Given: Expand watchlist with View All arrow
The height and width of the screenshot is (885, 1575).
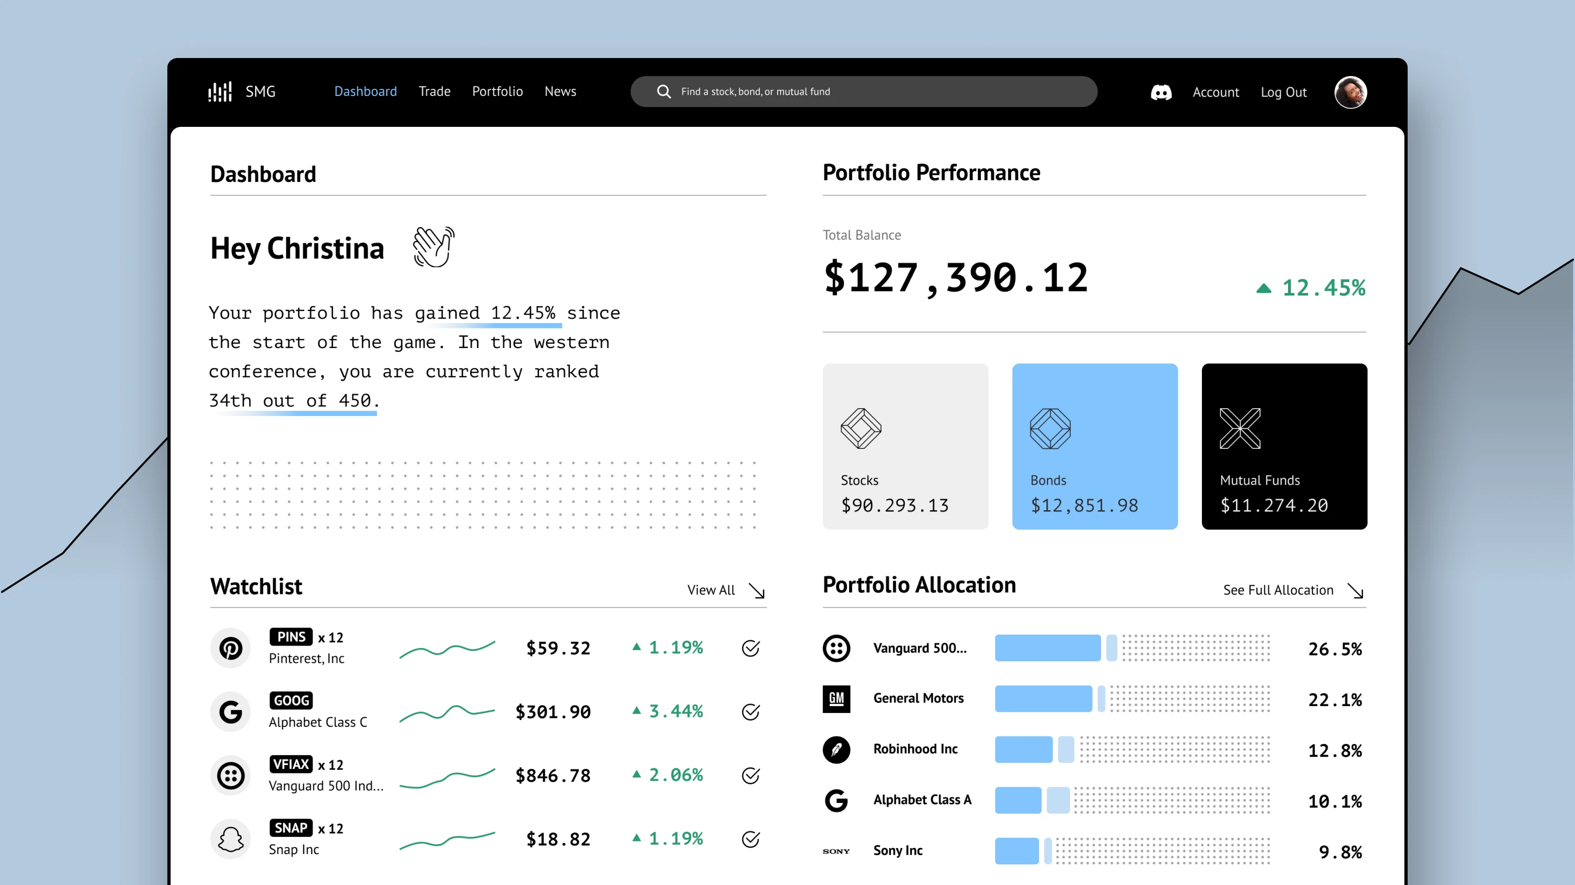Looking at the screenshot, I should point(756,590).
